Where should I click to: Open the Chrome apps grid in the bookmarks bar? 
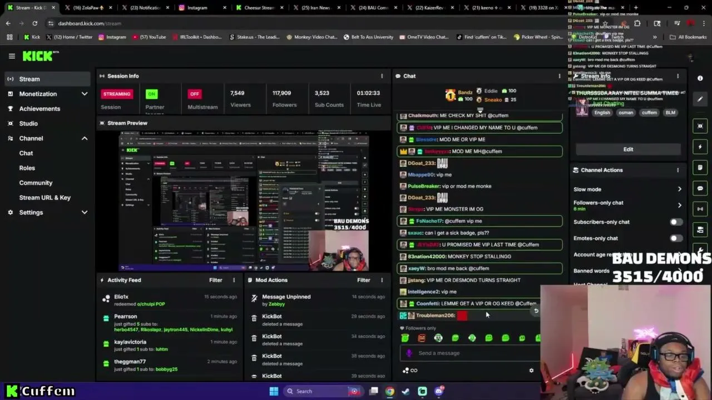coord(9,37)
